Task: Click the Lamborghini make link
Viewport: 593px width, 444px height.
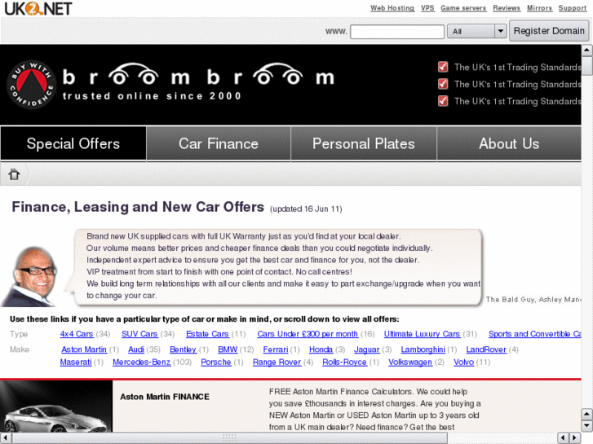Action: 423,349
